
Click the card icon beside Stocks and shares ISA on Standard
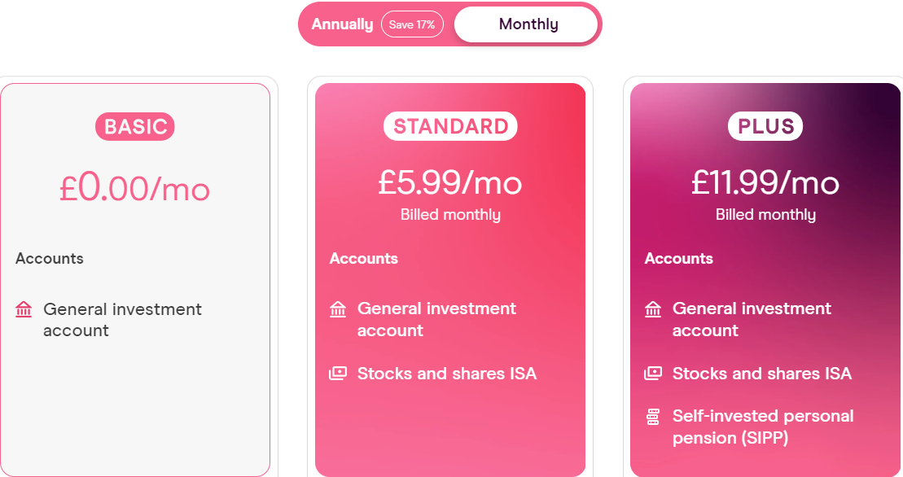[x=338, y=373]
